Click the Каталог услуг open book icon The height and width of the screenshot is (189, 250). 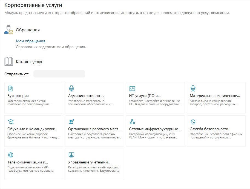pyautogui.click(x=9, y=62)
